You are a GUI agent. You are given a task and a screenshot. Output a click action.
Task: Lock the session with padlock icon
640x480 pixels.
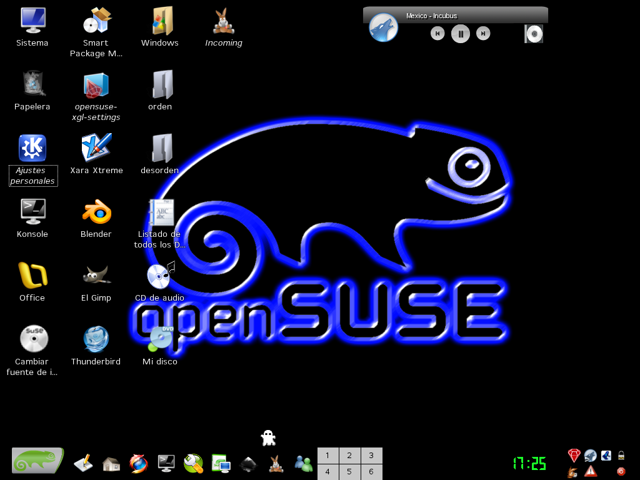click(x=621, y=455)
